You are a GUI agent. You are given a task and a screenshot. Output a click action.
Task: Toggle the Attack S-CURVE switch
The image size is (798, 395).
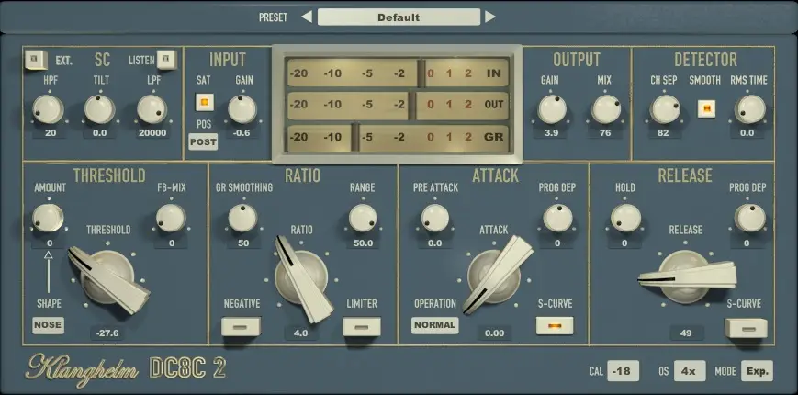[555, 326]
